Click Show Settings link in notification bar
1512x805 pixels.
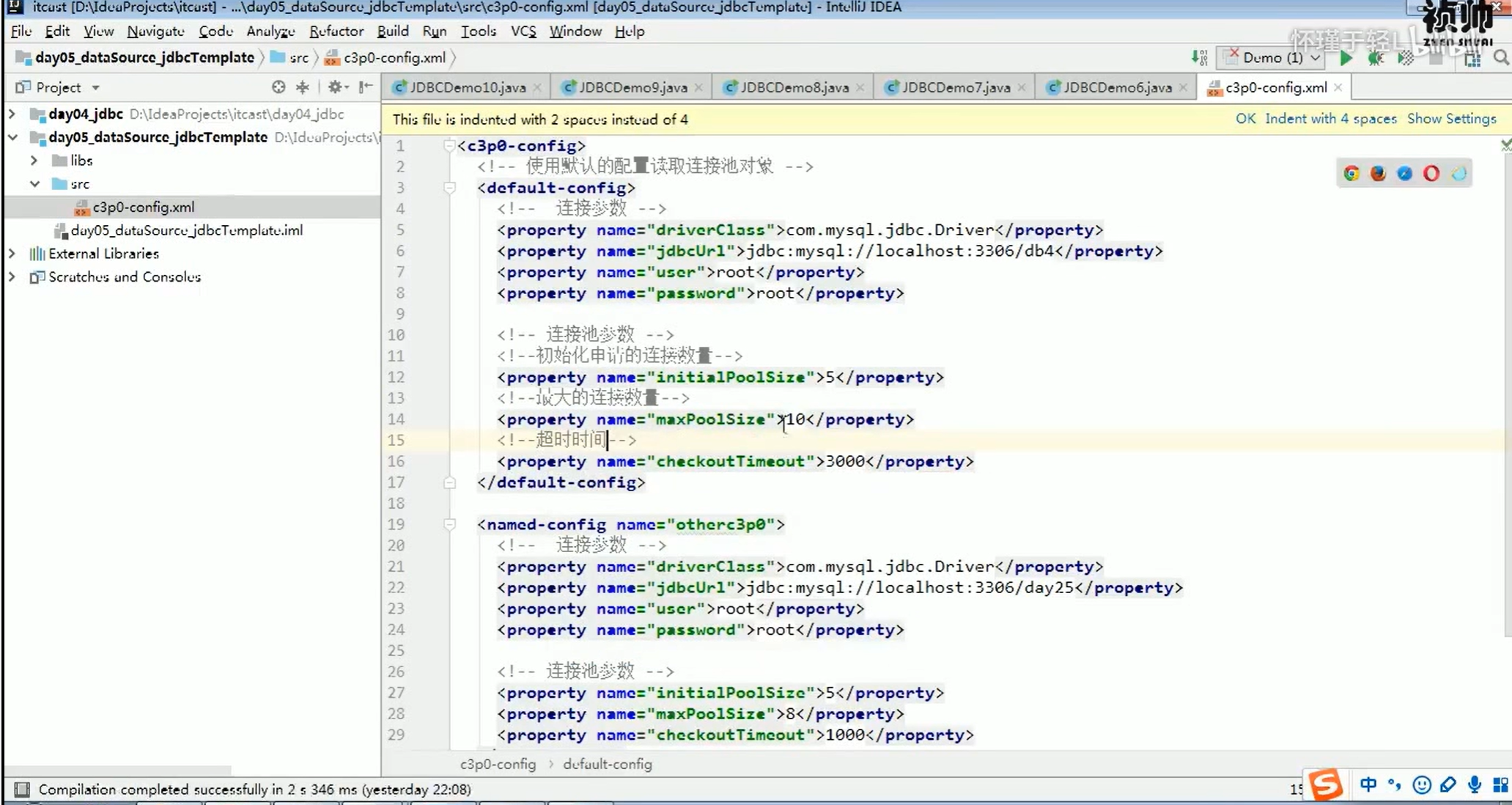click(1451, 119)
